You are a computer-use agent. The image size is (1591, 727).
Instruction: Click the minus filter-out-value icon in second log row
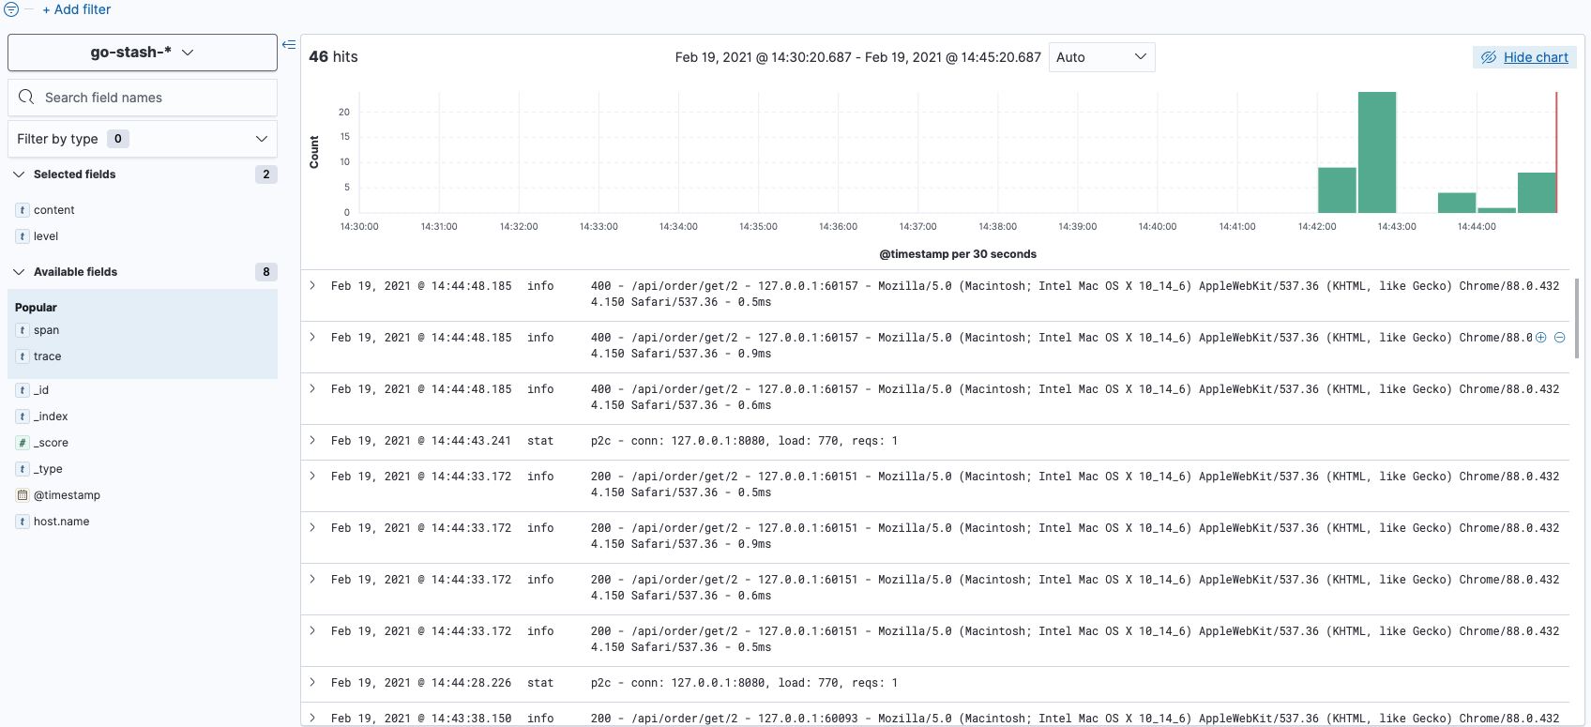1559,338
